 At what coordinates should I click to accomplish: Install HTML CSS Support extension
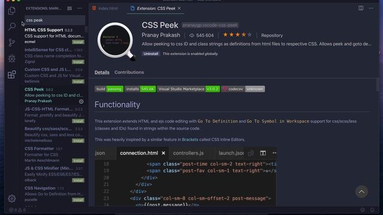(78, 42)
